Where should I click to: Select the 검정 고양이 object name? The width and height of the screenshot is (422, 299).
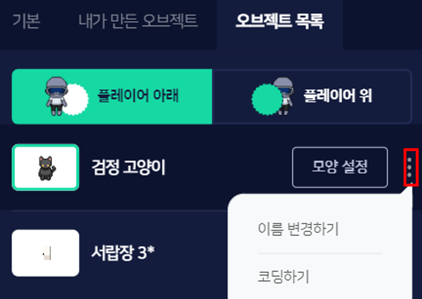(128, 167)
